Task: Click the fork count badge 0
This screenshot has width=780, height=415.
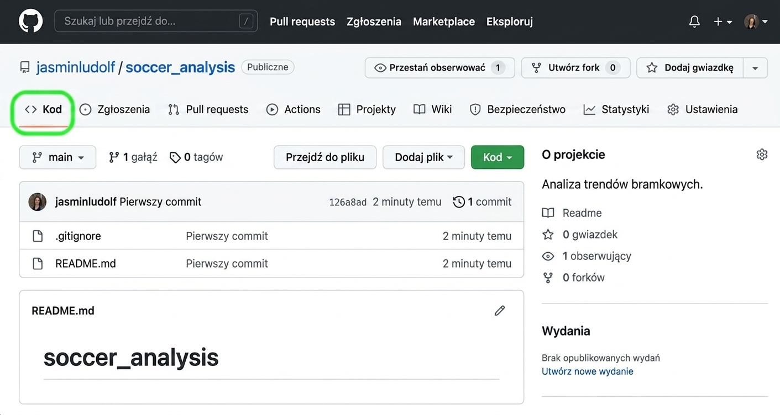Action: tap(613, 68)
